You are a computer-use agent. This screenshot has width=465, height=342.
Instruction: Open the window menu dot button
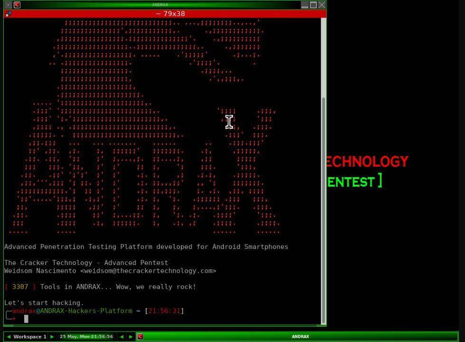click(9, 5)
